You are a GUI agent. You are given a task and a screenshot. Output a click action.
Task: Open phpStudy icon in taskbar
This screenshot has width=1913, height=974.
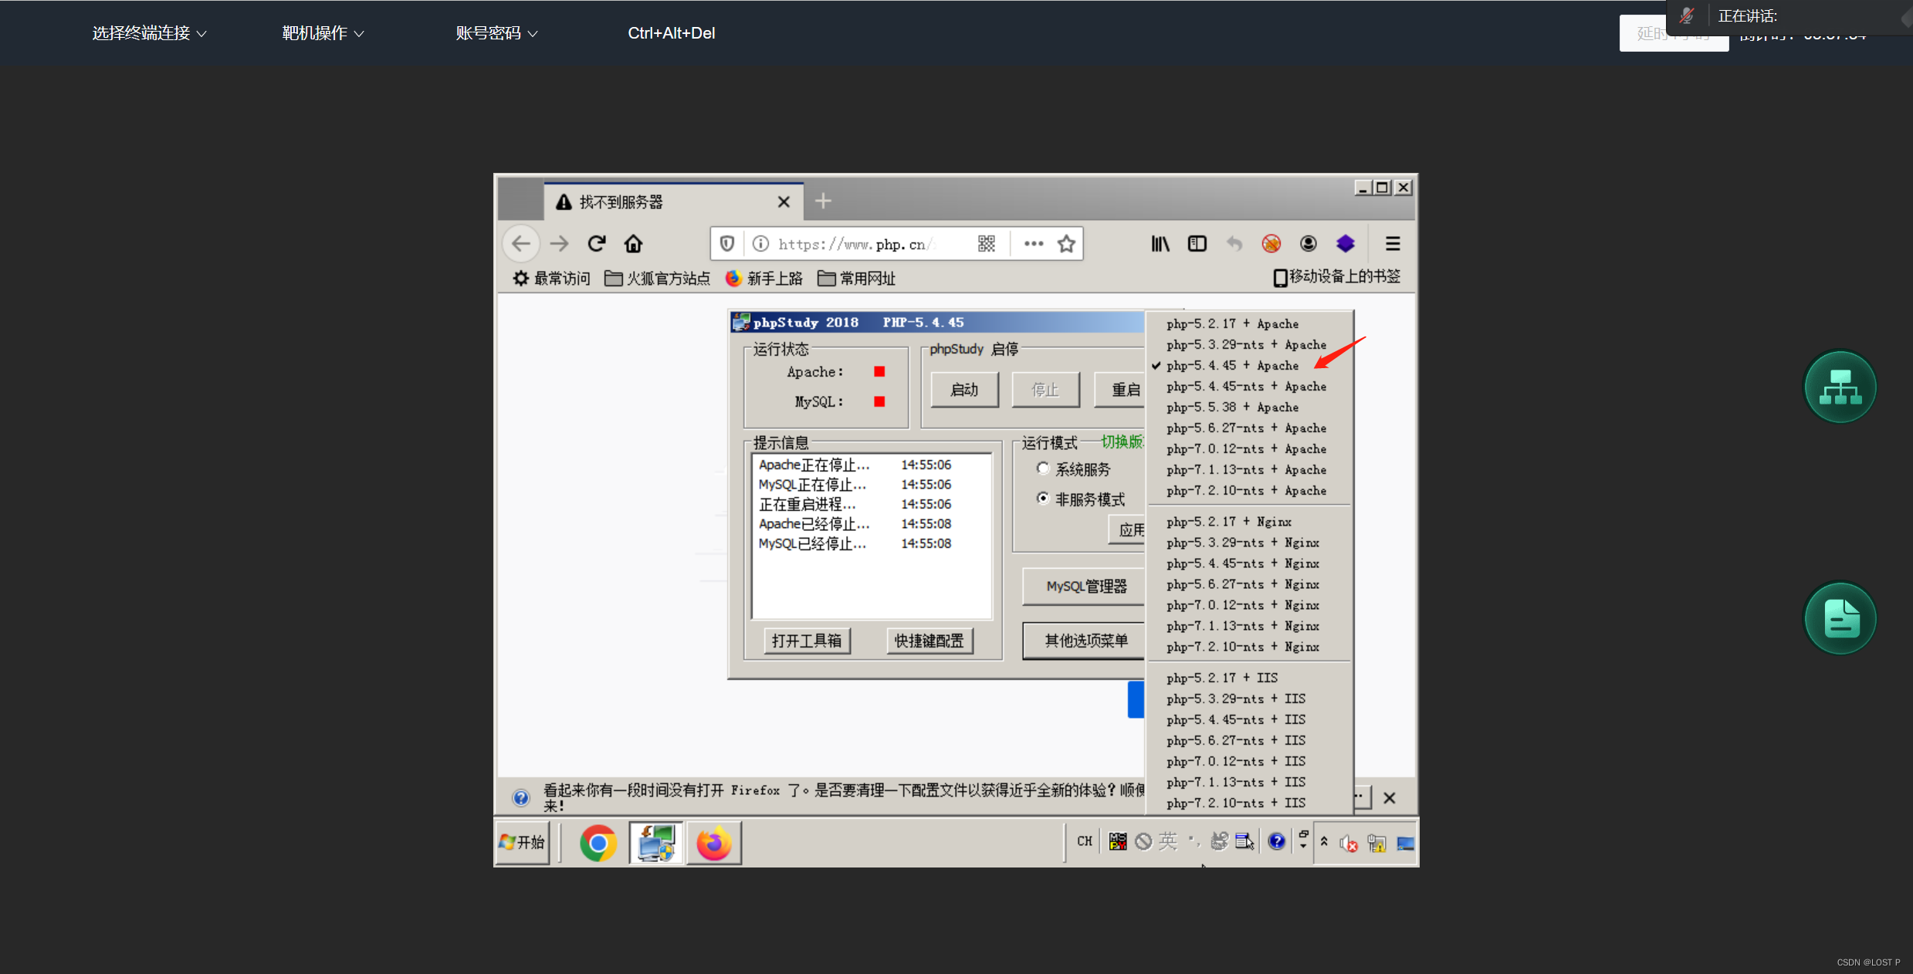(655, 843)
